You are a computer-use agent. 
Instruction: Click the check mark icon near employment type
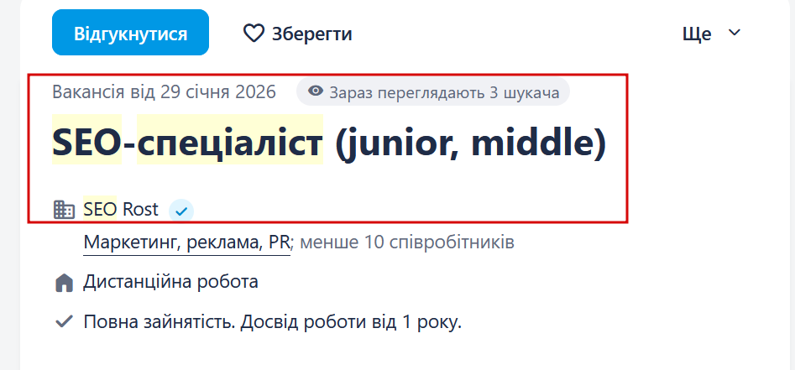pyautogui.click(x=64, y=321)
